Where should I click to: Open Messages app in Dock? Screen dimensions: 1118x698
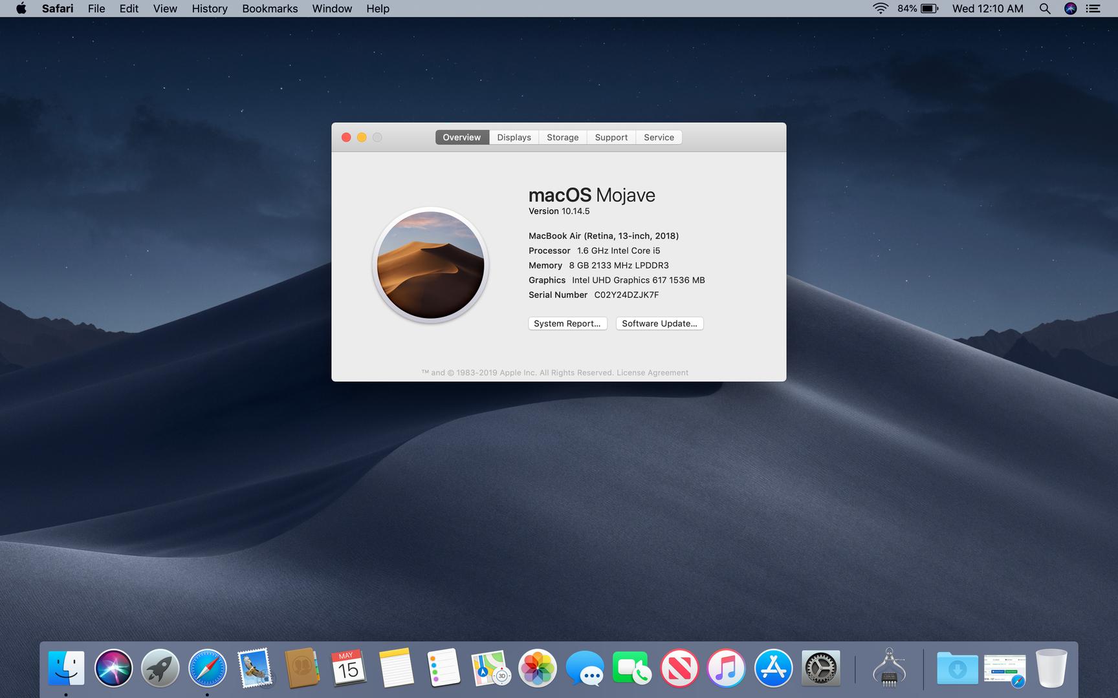585,668
